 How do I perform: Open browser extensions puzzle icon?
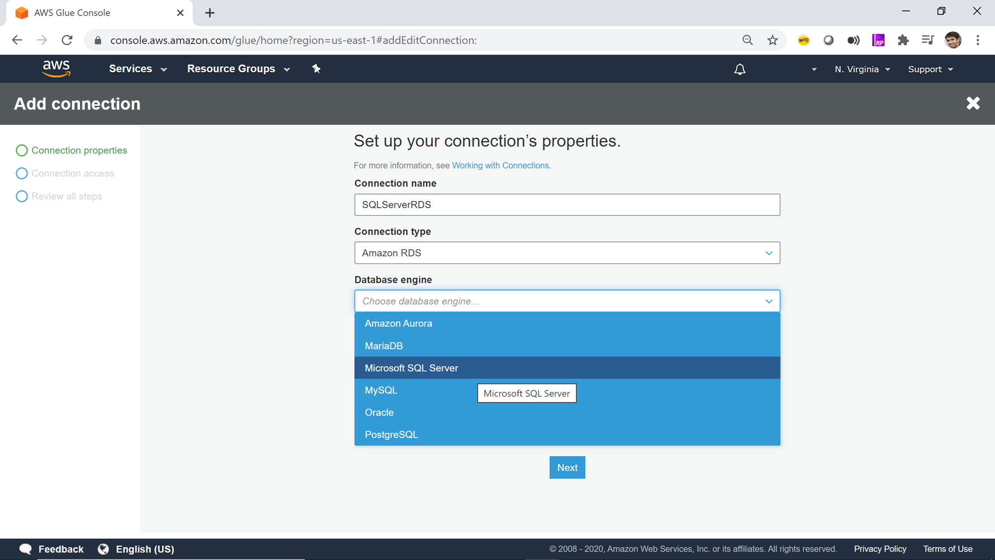903,40
